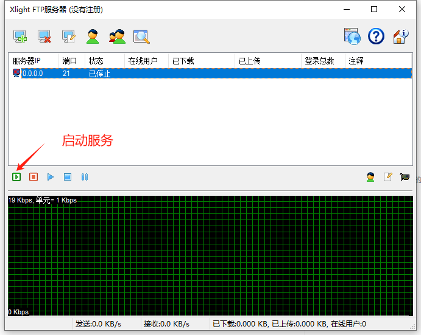421x335 pixels.
Task: Click the network card icon at right
Action: pyautogui.click(x=404, y=177)
